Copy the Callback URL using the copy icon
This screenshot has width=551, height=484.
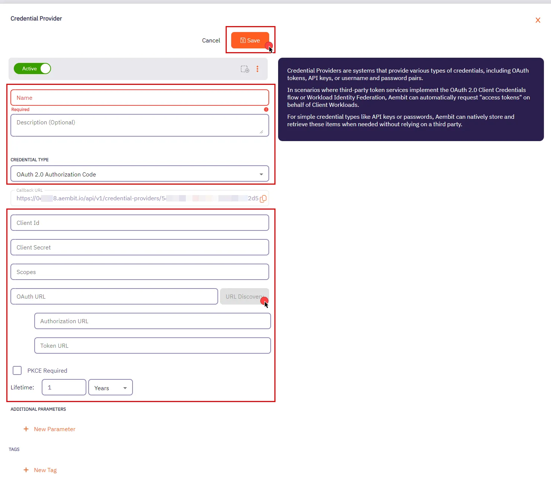[263, 198]
